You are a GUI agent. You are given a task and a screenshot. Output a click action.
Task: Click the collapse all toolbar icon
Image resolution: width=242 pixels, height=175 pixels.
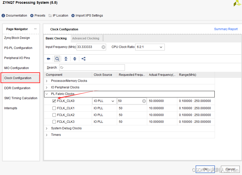tap(66, 59)
